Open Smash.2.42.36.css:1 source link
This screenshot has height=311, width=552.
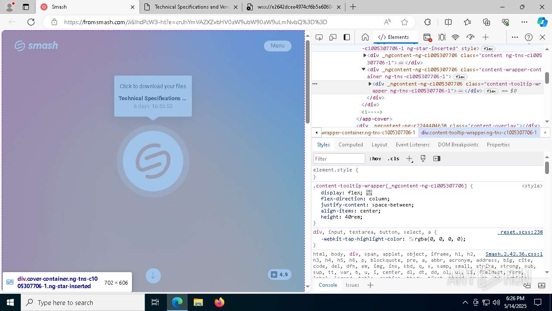(514, 254)
